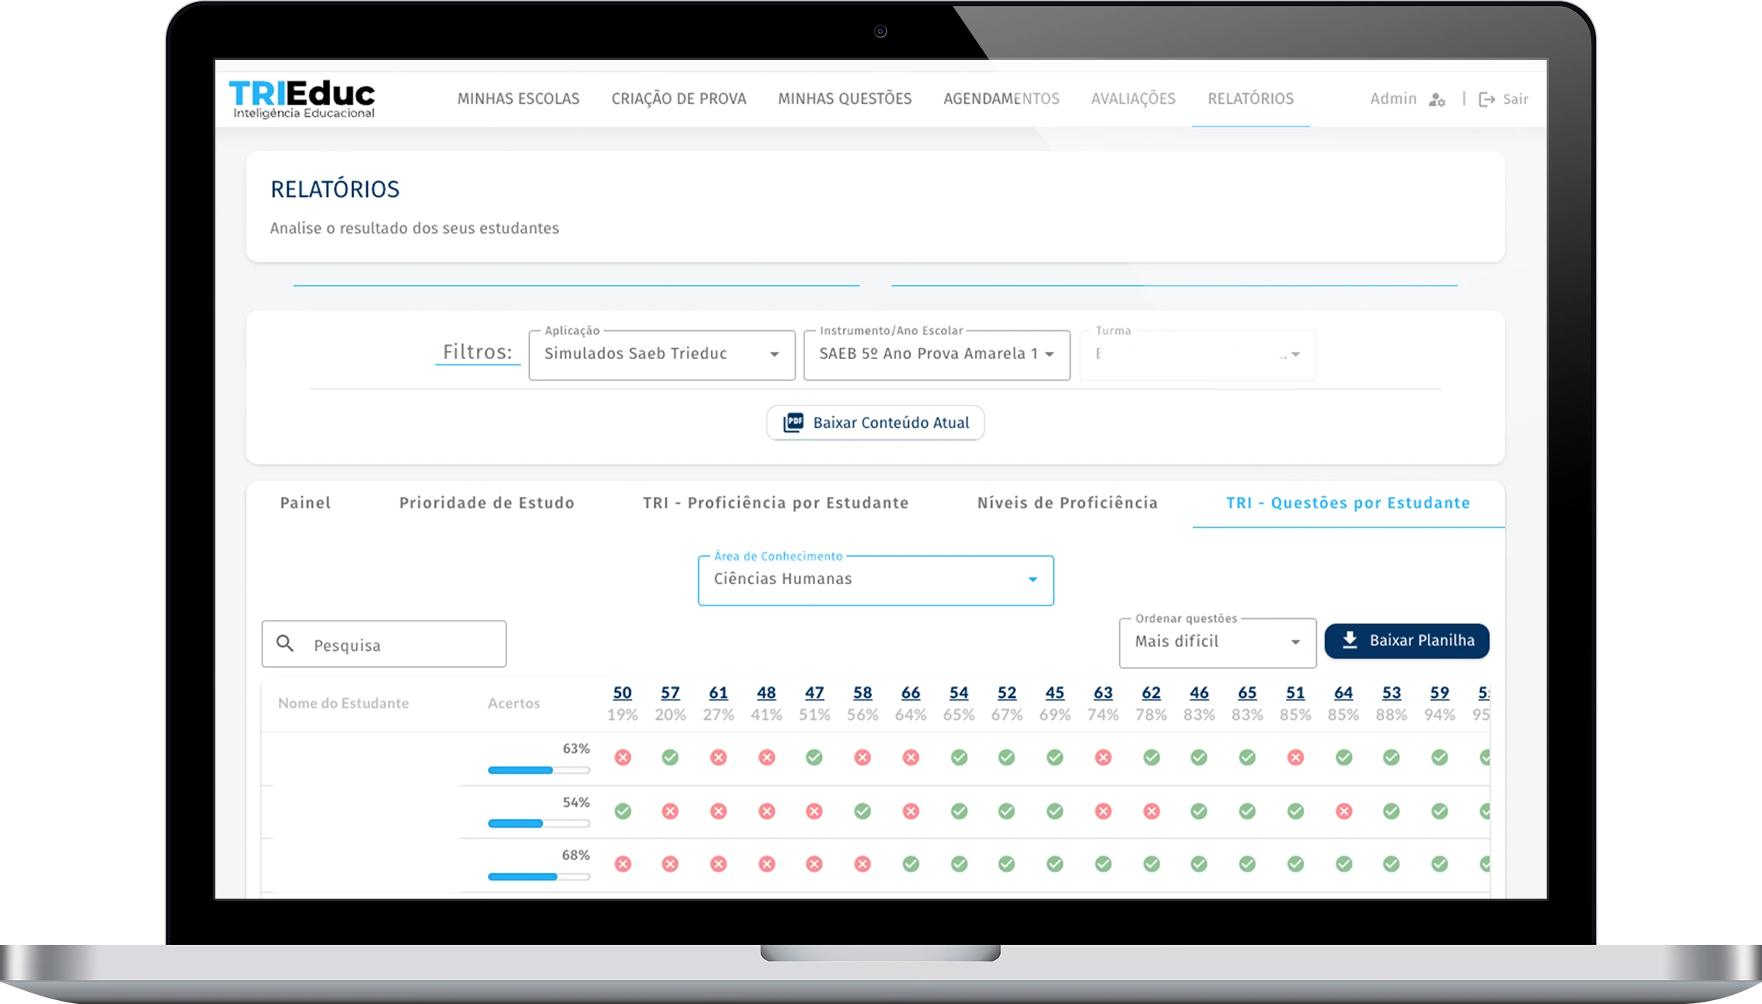The width and height of the screenshot is (1762, 1004).
Task: Change Ordenar questões from Mais difícil
Action: (1216, 642)
